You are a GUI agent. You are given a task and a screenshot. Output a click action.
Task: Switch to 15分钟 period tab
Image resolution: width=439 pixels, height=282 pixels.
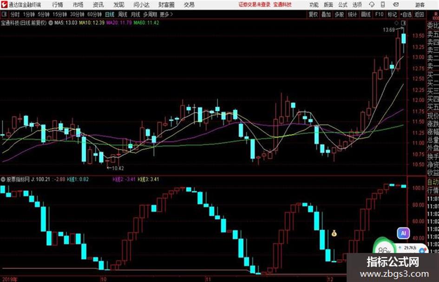(59, 14)
